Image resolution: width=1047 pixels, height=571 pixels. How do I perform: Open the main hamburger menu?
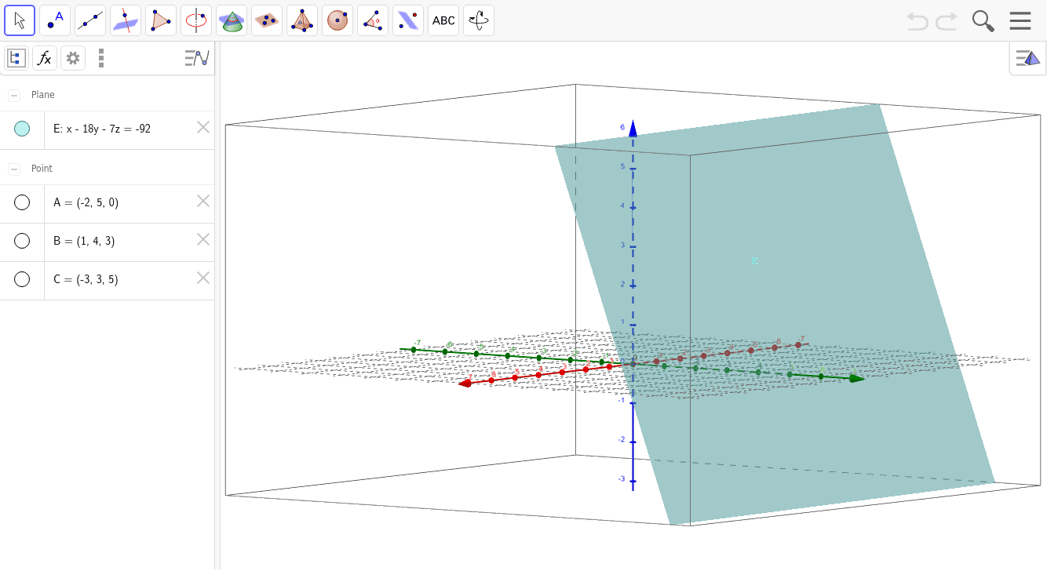click(1020, 20)
